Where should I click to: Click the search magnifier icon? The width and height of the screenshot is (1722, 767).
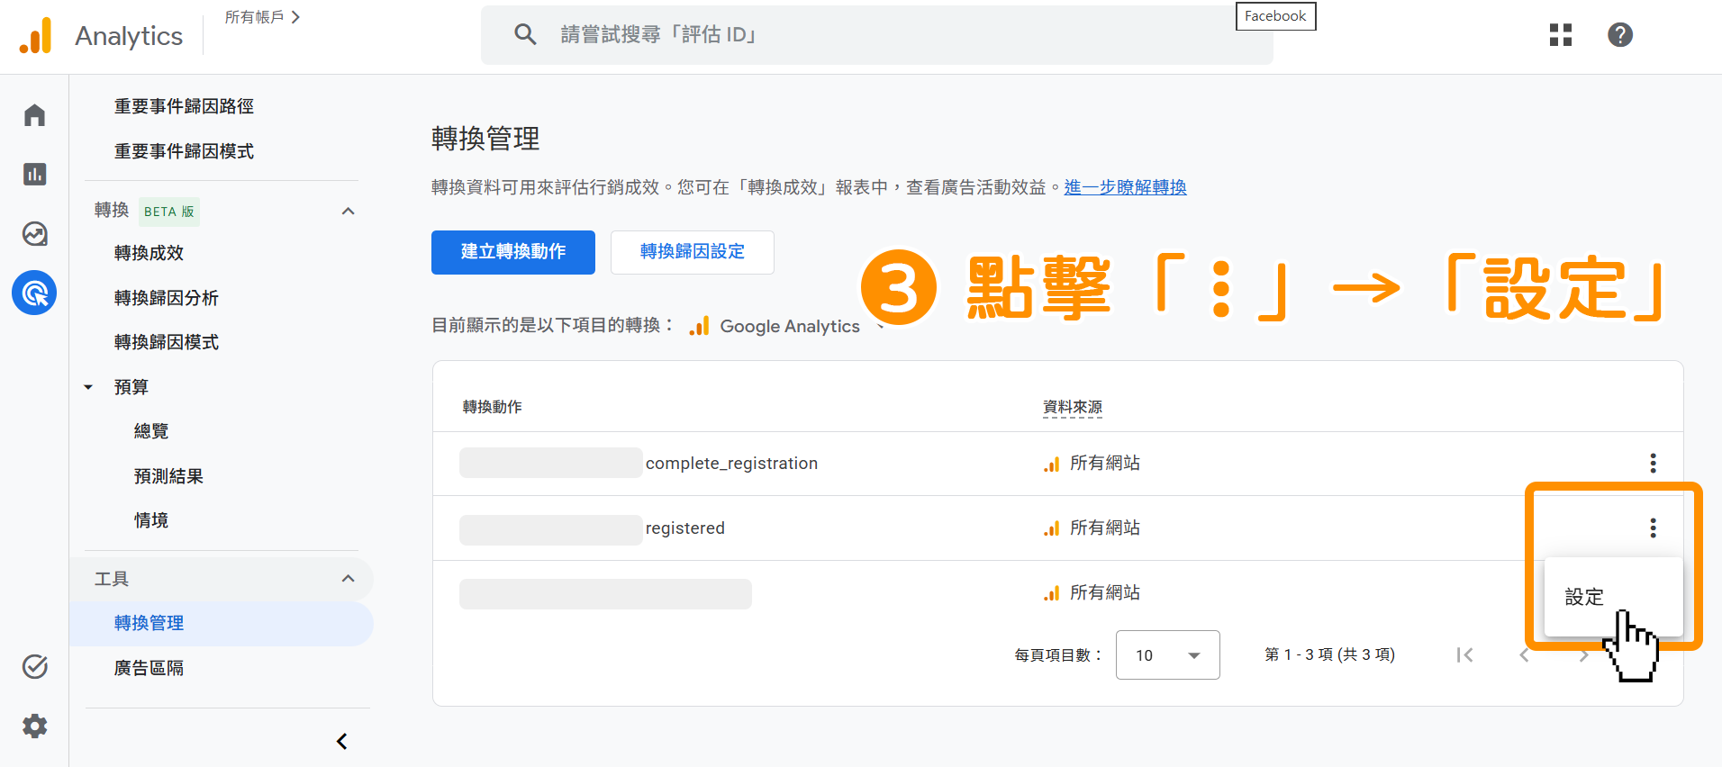(x=525, y=35)
